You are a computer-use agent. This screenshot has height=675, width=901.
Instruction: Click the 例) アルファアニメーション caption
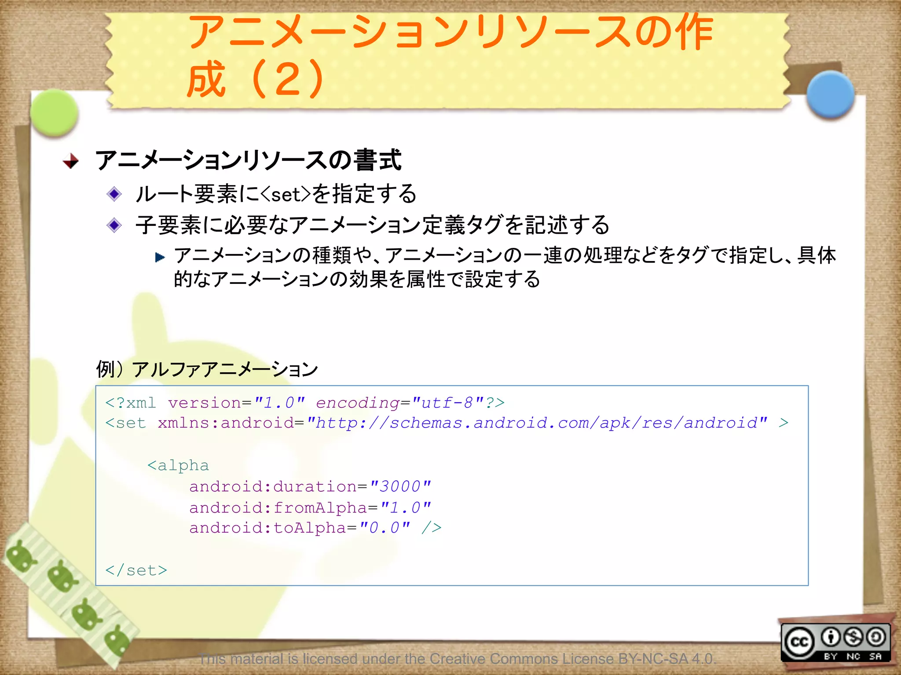(x=207, y=369)
